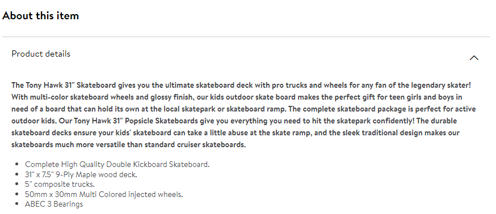Click the line "skateboards much more versatile than standard cruiser"

coord(129,145)
